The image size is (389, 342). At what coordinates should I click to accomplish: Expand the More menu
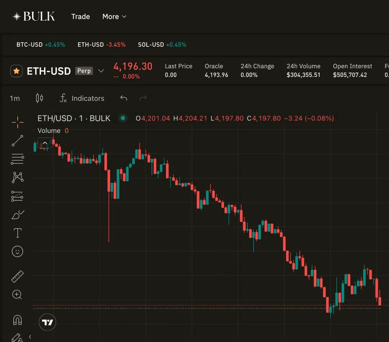pos(114,17)
